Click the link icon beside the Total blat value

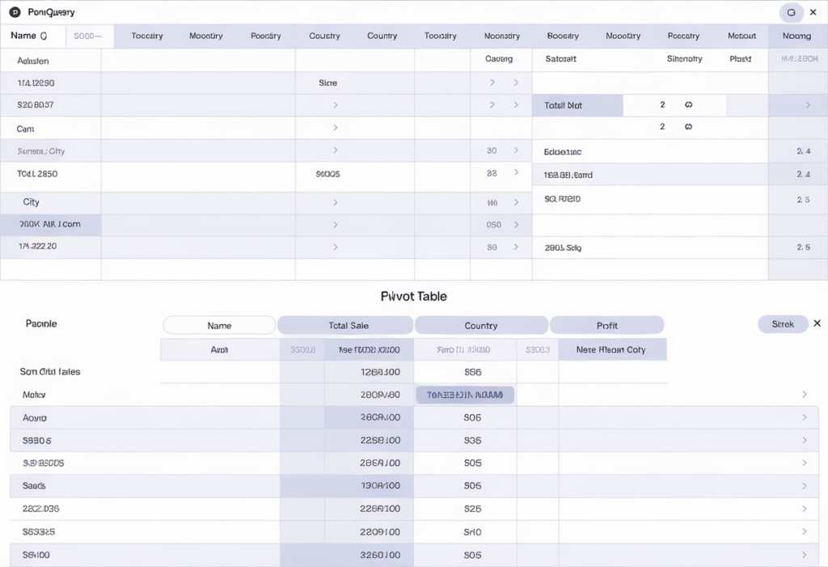coord(686,105)
